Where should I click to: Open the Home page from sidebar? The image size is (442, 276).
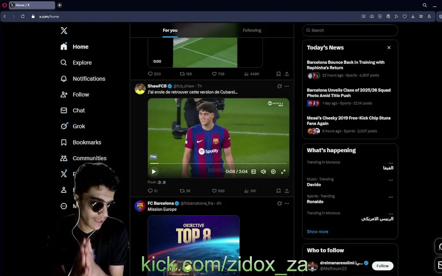[x=74, y=47]
